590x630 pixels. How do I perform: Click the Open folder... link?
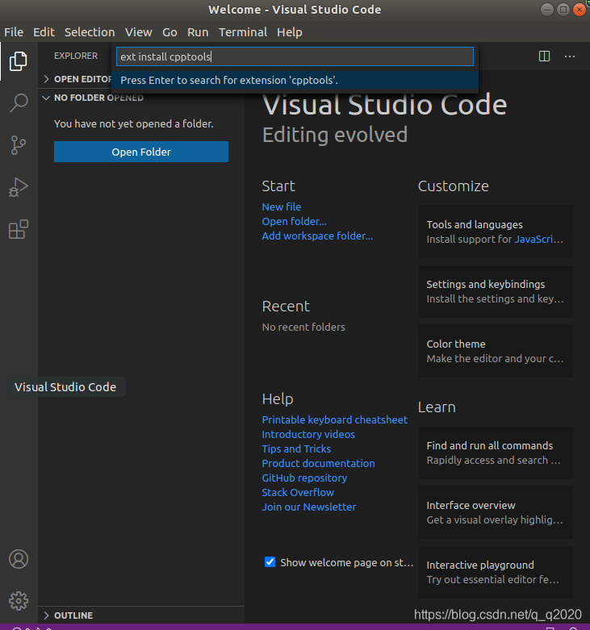295,221
